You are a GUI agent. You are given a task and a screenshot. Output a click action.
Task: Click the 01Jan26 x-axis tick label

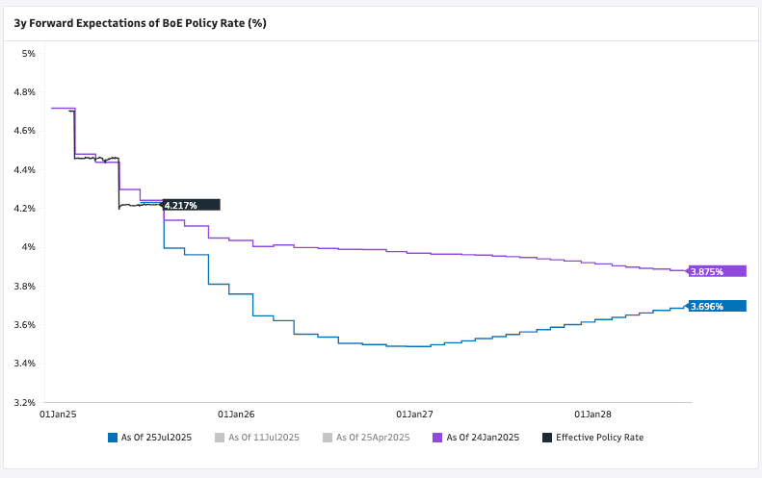pos(236,414)
